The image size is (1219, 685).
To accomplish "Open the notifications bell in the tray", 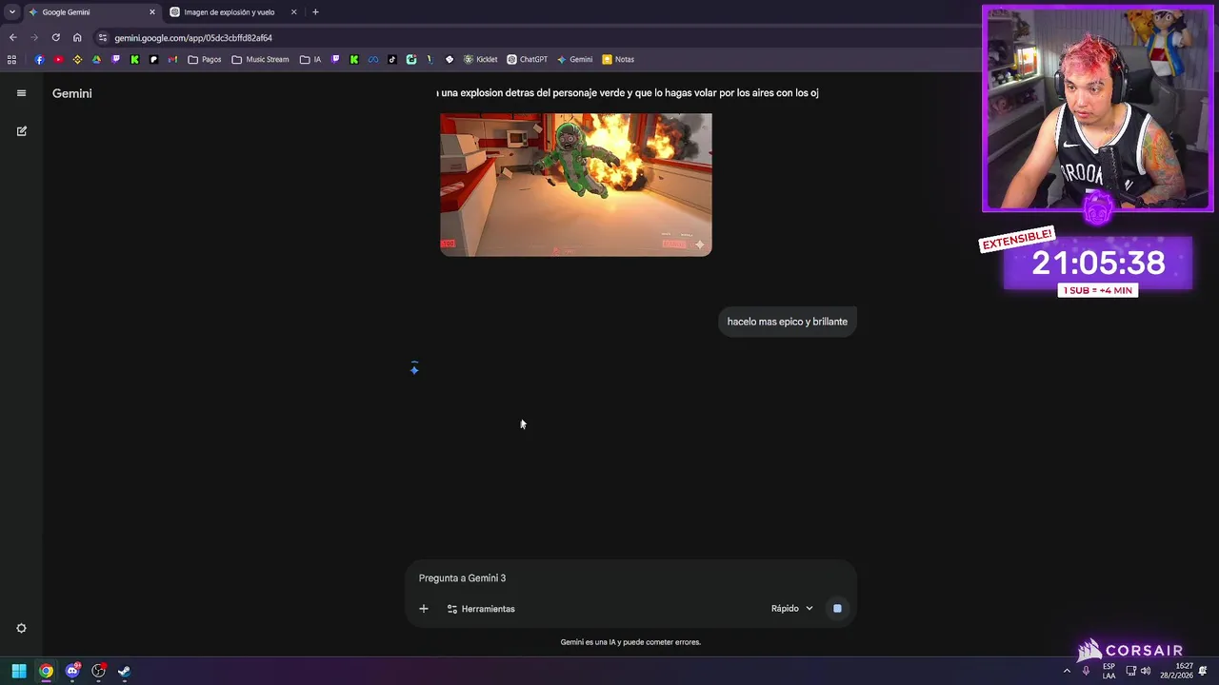I will 1203,671.
